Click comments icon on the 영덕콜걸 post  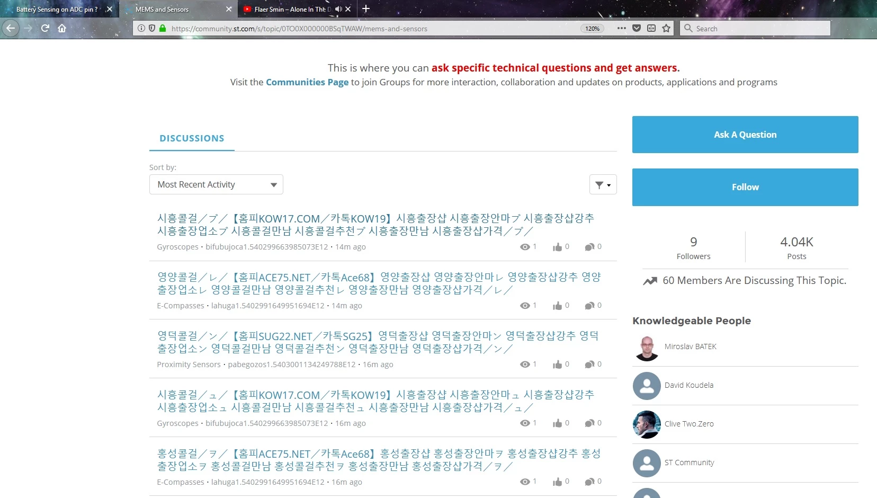pos(589,364)
